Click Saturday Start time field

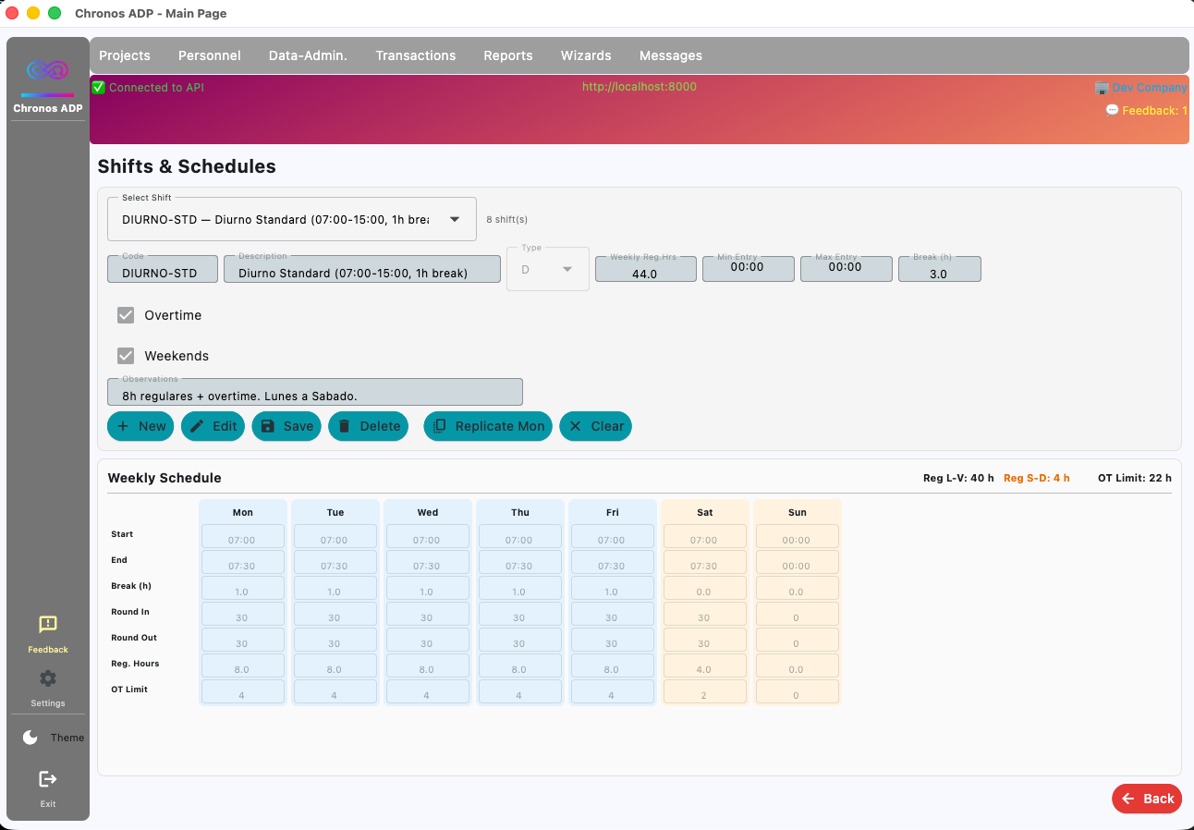click(x=704, y=537)
